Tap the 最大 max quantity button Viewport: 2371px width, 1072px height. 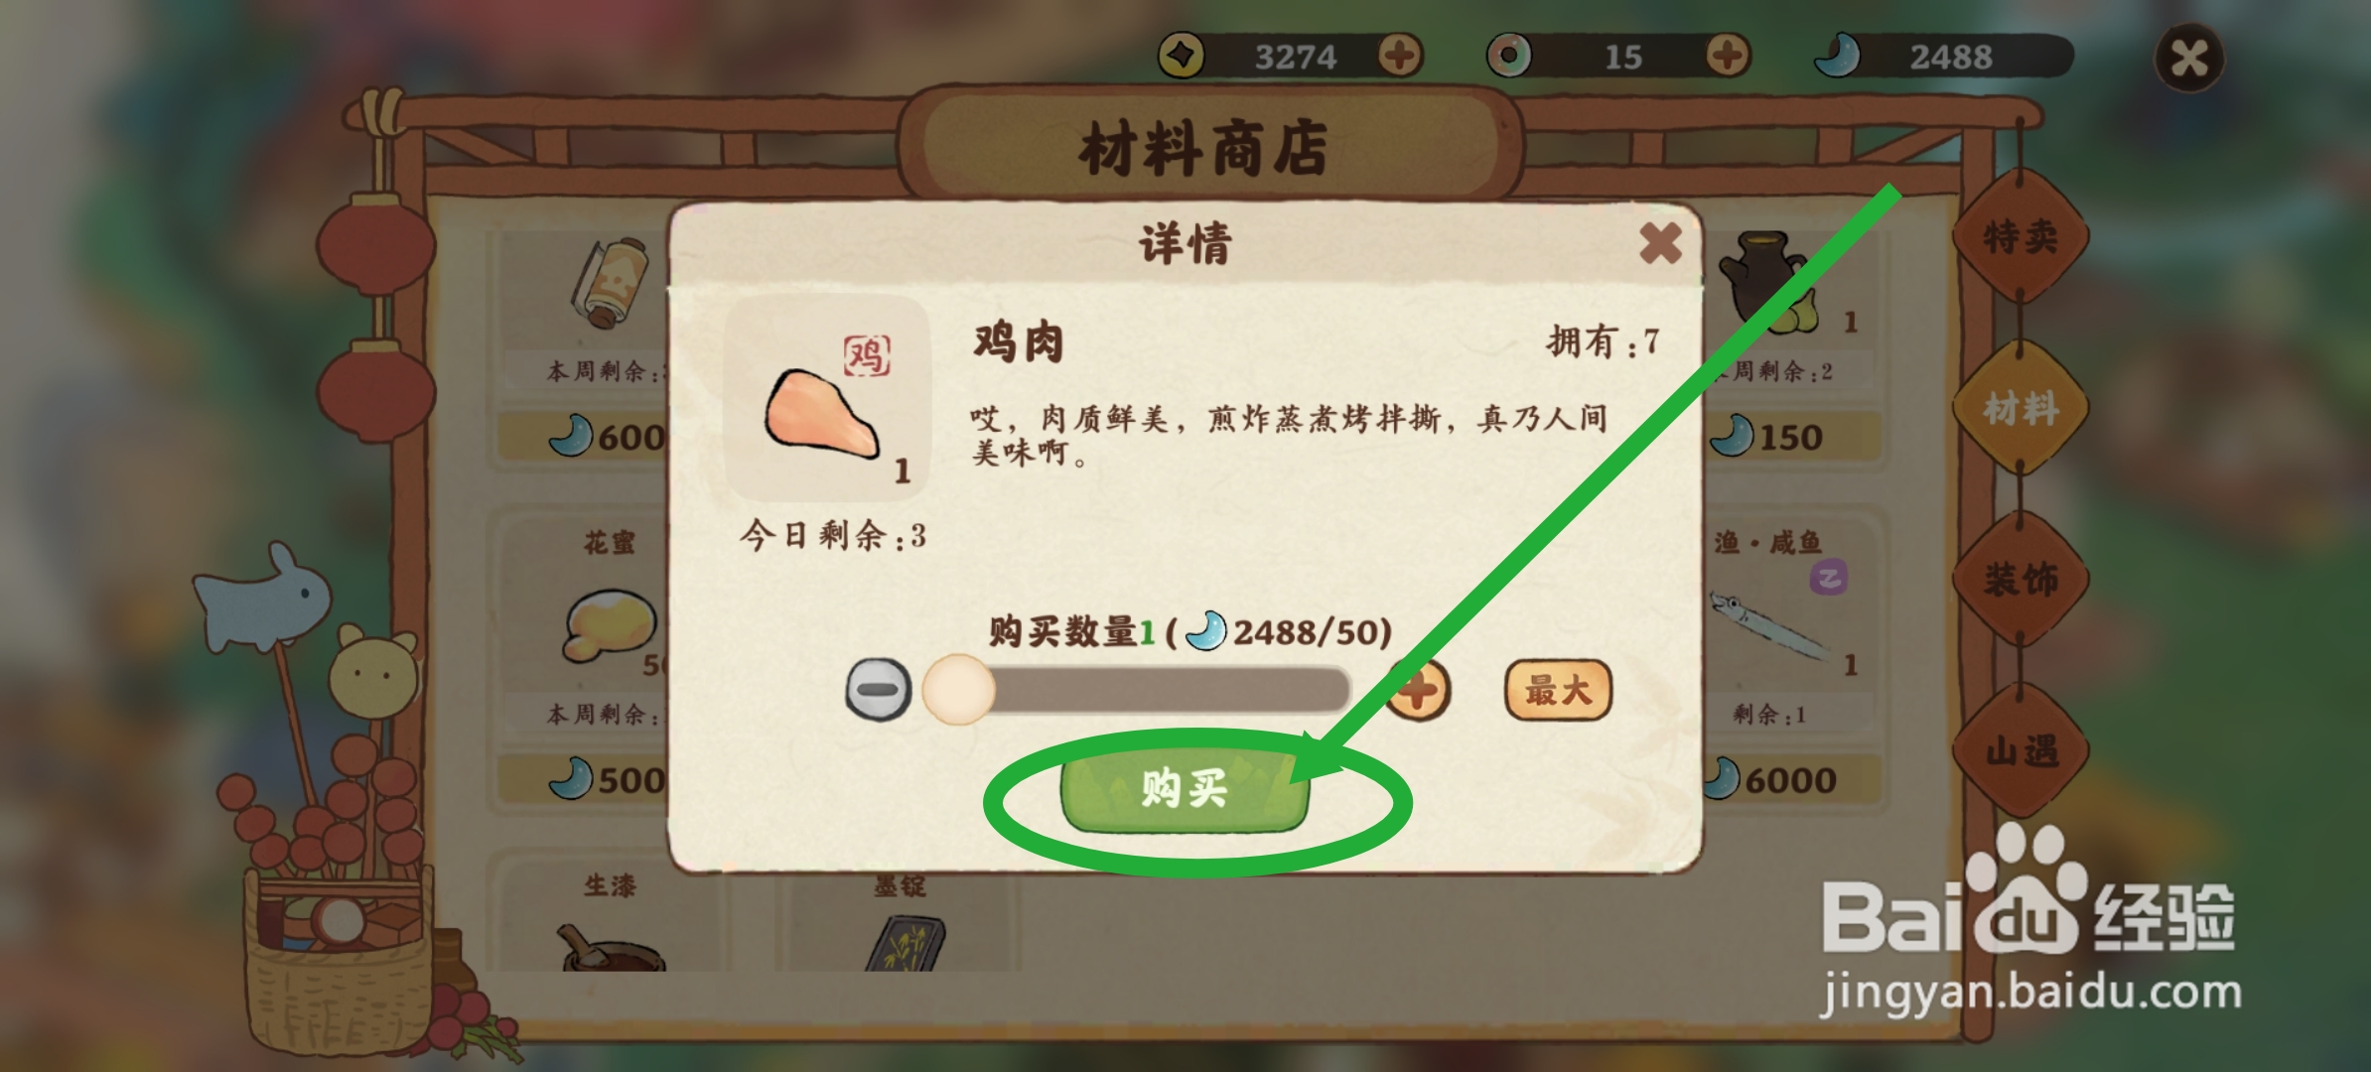1558,690
